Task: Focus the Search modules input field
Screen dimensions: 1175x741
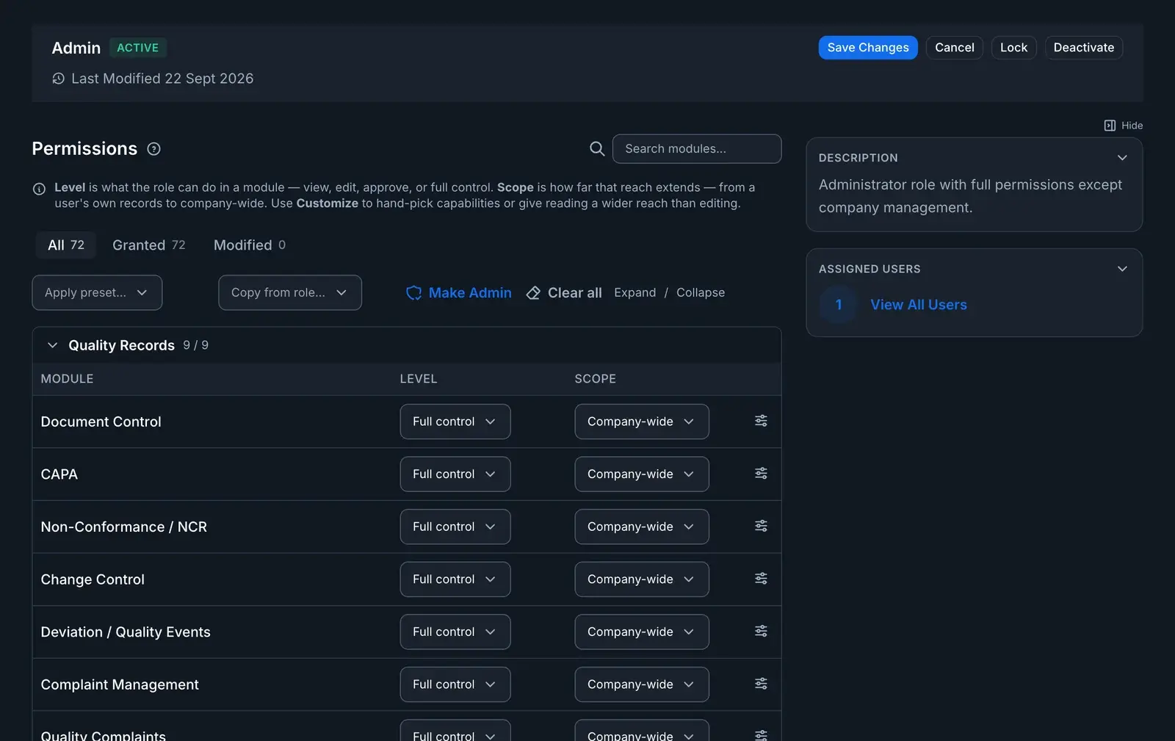Action: click(x=697, y=149)
